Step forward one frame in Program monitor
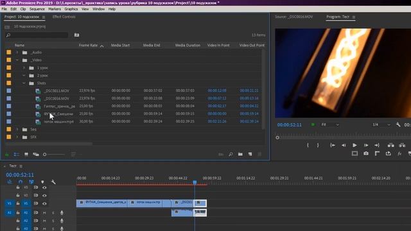 tap(366, 145)
